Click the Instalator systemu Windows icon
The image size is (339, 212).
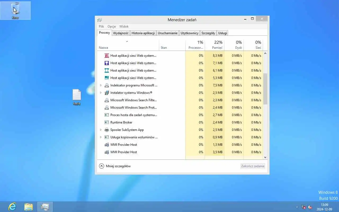107,93
